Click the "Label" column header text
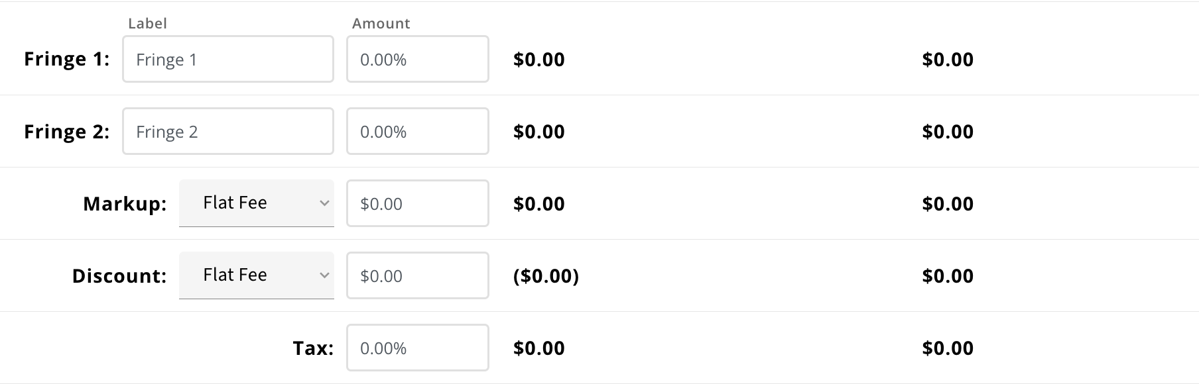Screen dimensions: 1199x384 click(147, 24)
